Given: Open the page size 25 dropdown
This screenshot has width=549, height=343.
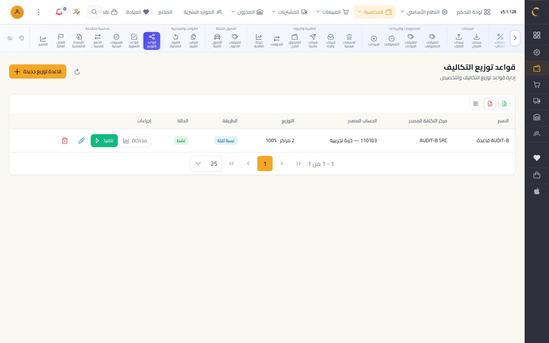Looking at the screenshot, I should point(206,163).
